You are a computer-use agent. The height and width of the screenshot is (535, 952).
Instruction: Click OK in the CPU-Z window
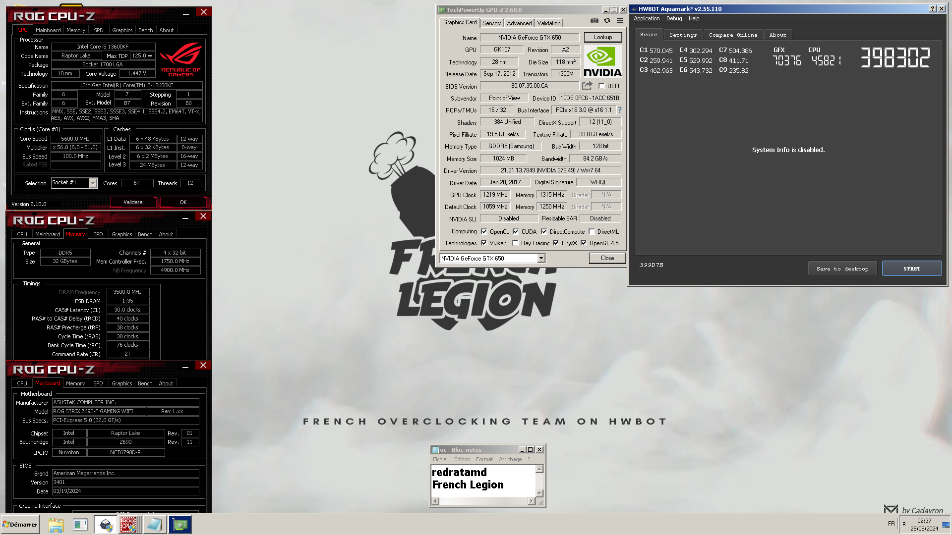pos(183,202)
